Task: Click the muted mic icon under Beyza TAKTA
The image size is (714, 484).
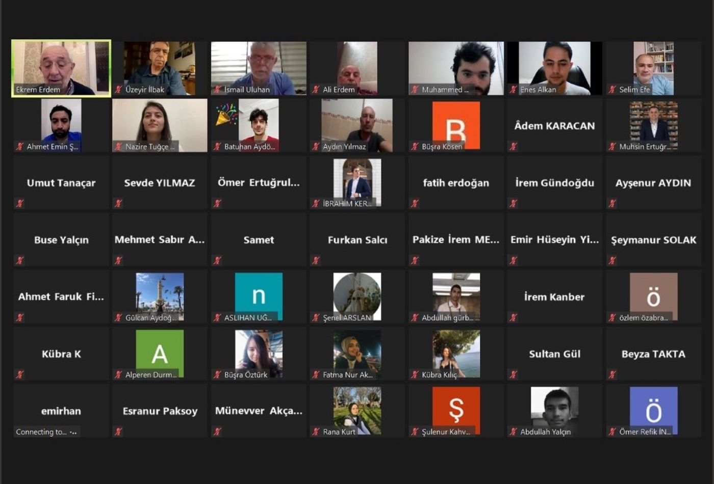Action: tap(613, 375)
